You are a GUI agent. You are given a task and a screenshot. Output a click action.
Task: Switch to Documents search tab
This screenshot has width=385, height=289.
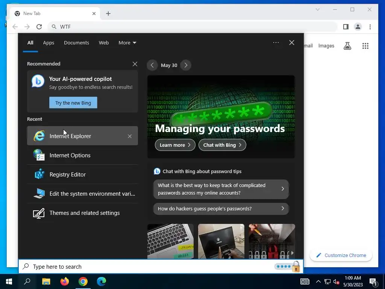coord(76,43)
